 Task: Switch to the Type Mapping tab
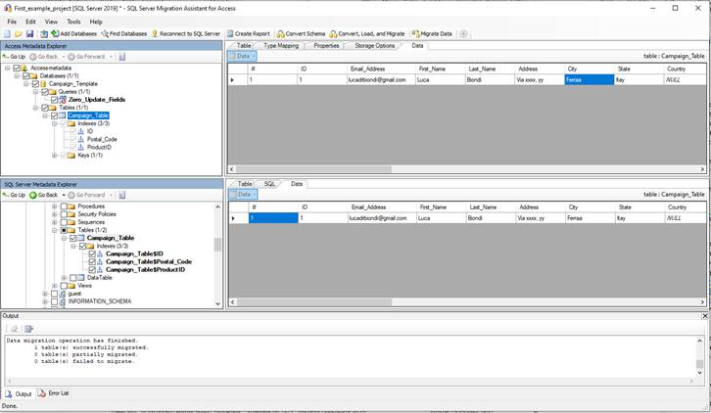coord(281,46)
